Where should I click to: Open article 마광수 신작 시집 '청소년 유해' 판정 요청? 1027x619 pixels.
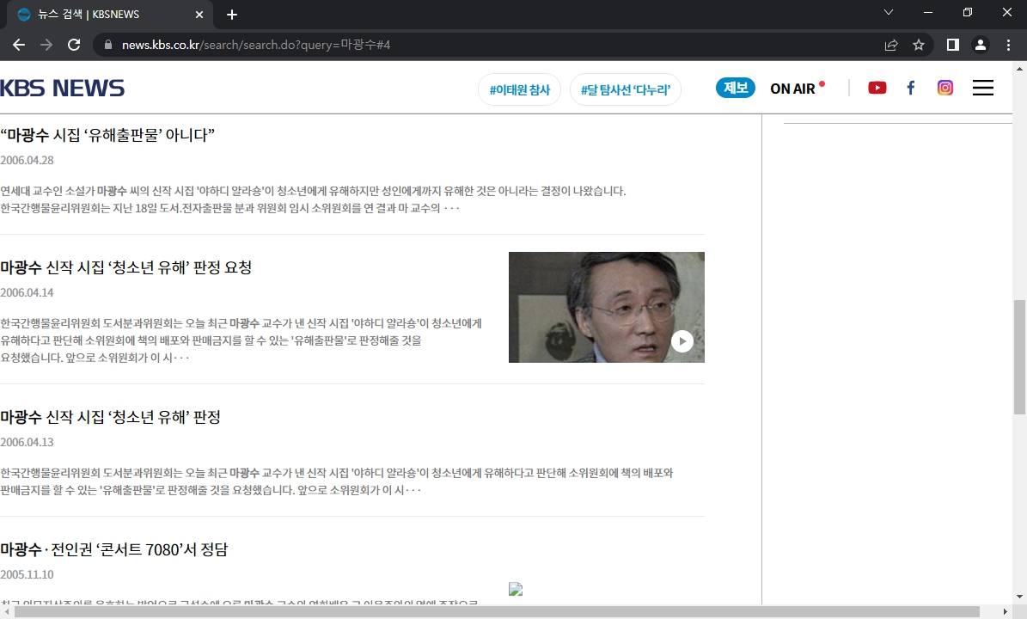click(125, 267)
